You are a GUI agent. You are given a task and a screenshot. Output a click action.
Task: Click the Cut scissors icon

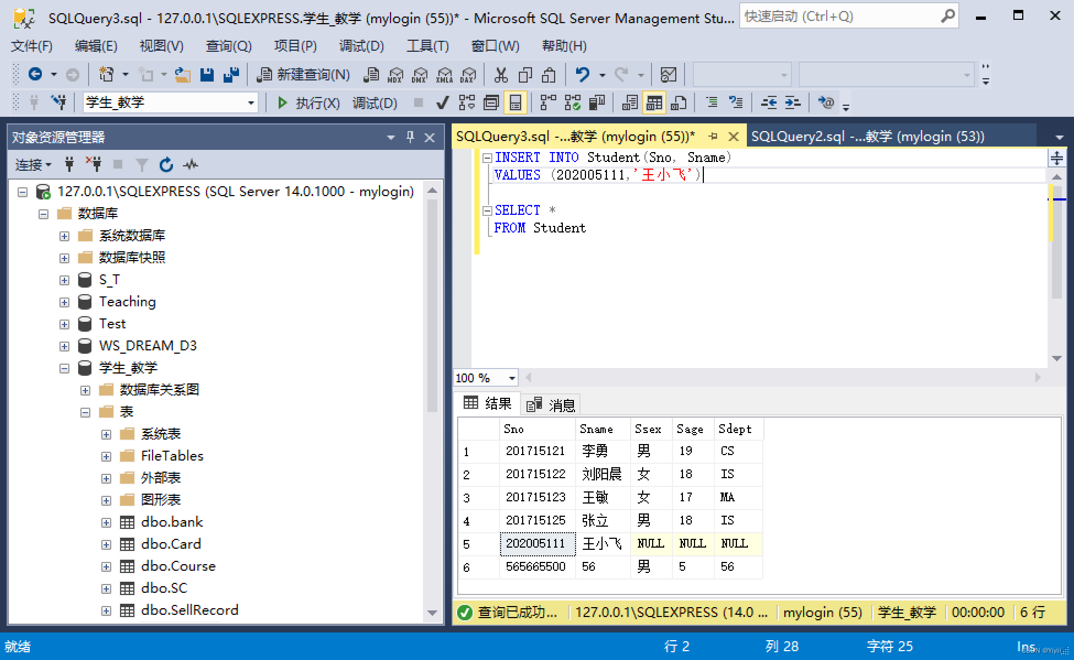[x=501, y=74]
